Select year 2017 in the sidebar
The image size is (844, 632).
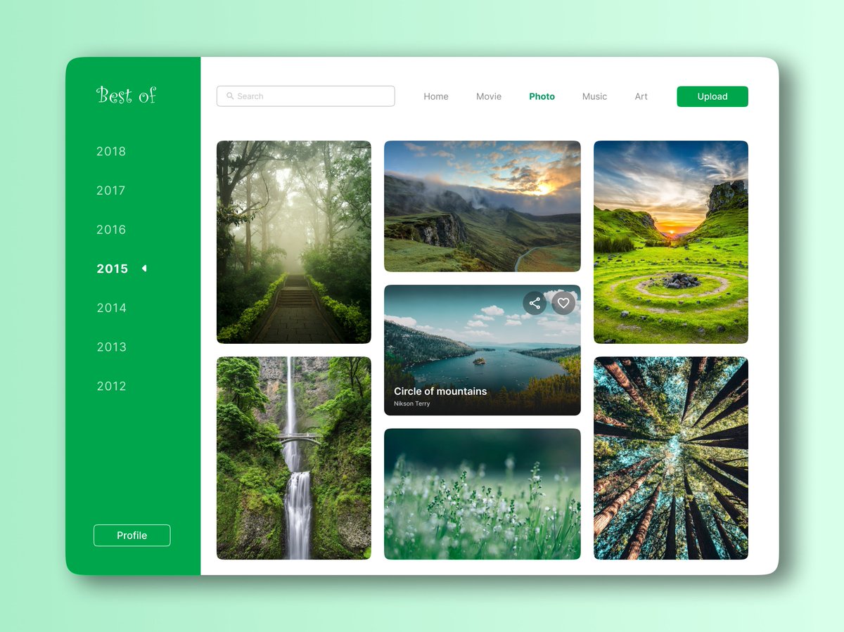[x=111, y=191]
